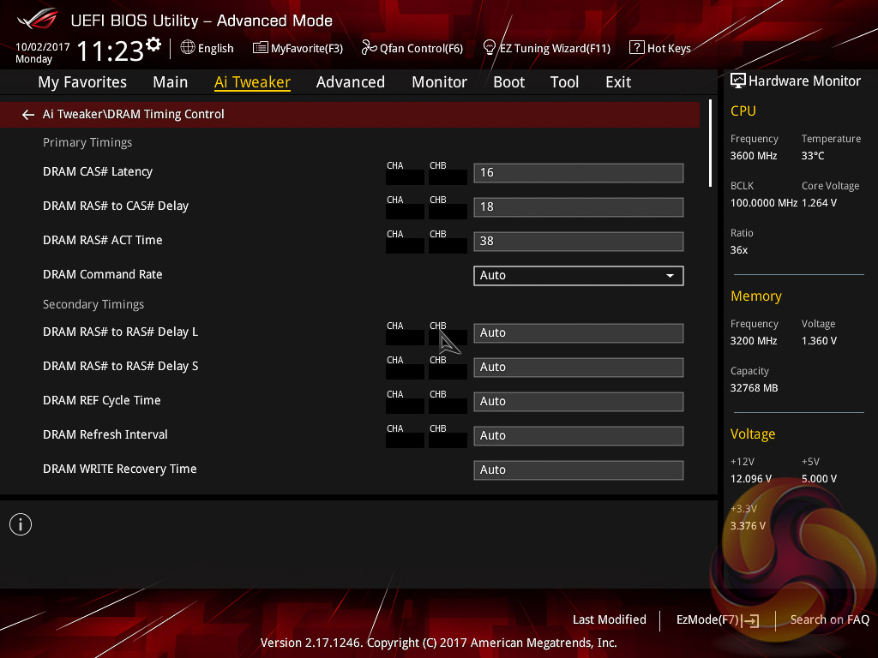Click the DRAM REF Cycle Time label
878x658 pixels.
coord(101,400)
